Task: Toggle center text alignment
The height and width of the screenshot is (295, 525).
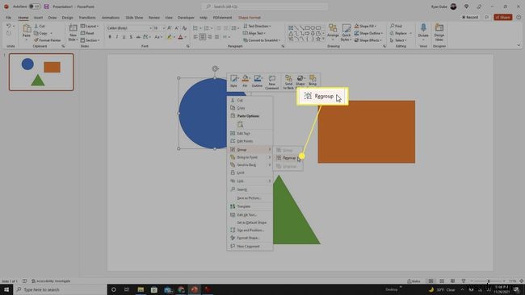Action: click(x=203, y=37)
